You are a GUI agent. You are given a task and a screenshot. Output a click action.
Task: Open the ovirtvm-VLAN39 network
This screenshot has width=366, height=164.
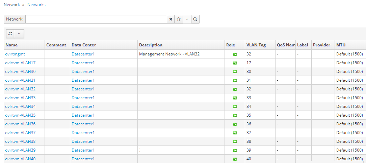[x=20, y=150]
